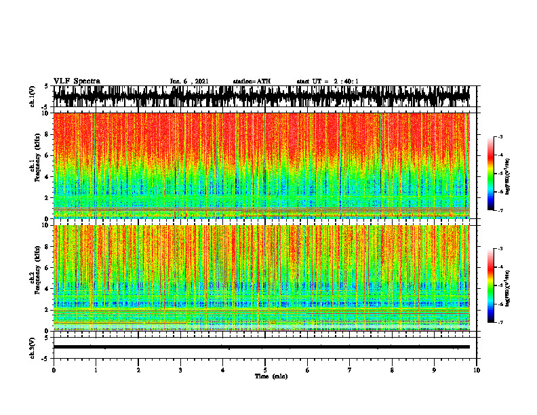This screenshot has height=415, width=537.
Task: Click the ch.2 spectrogram panel
Action: pyautogui.click(x=262, y=278)
